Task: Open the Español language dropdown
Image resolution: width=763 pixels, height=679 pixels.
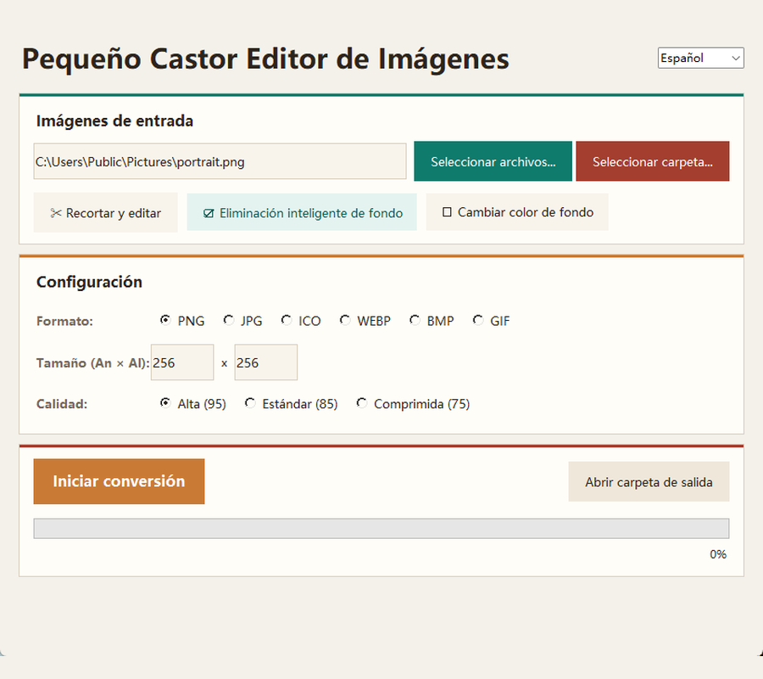Action: [x=700, y=58]
